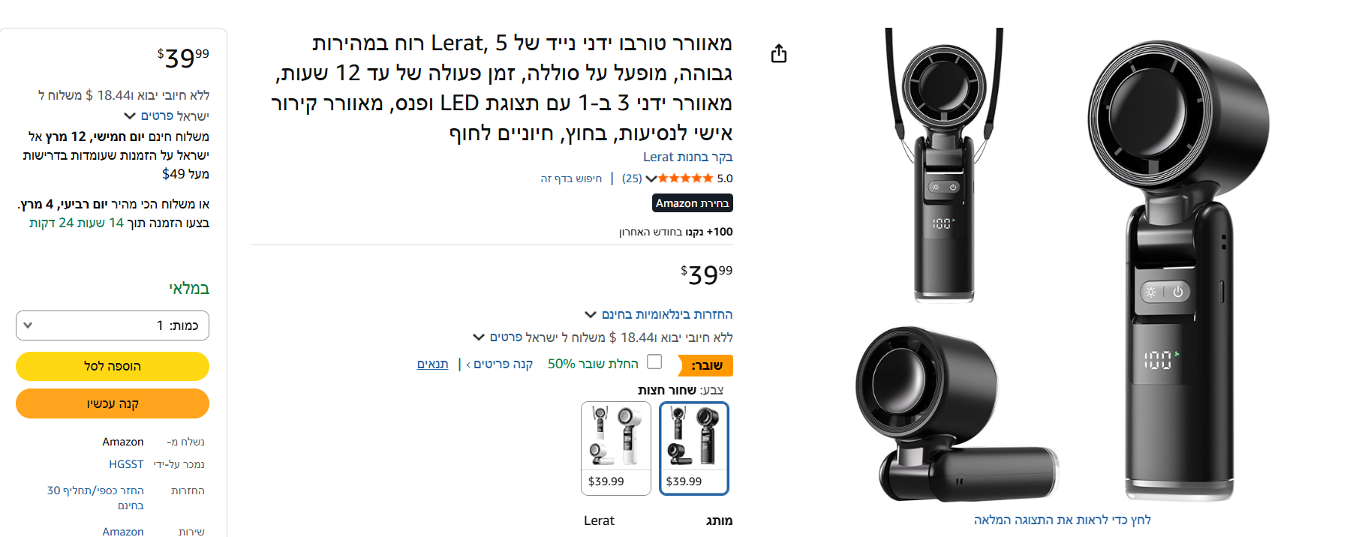Click the share icon beside product title

(779, 53)
